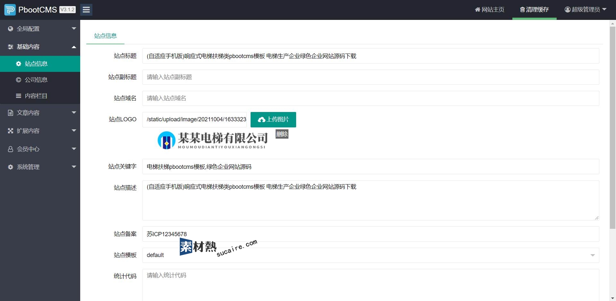Toggle sidebar with hamburger menu button
Screen dimensions: 616x301
click(86, 10)
